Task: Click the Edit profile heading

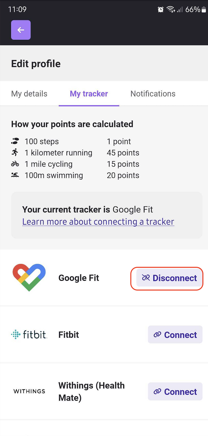Action: click(36, 64)
